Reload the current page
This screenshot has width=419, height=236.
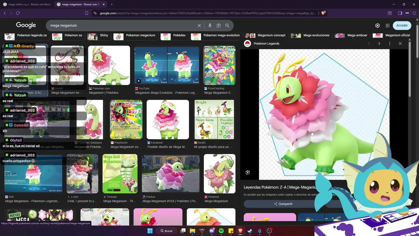[18, 13]
